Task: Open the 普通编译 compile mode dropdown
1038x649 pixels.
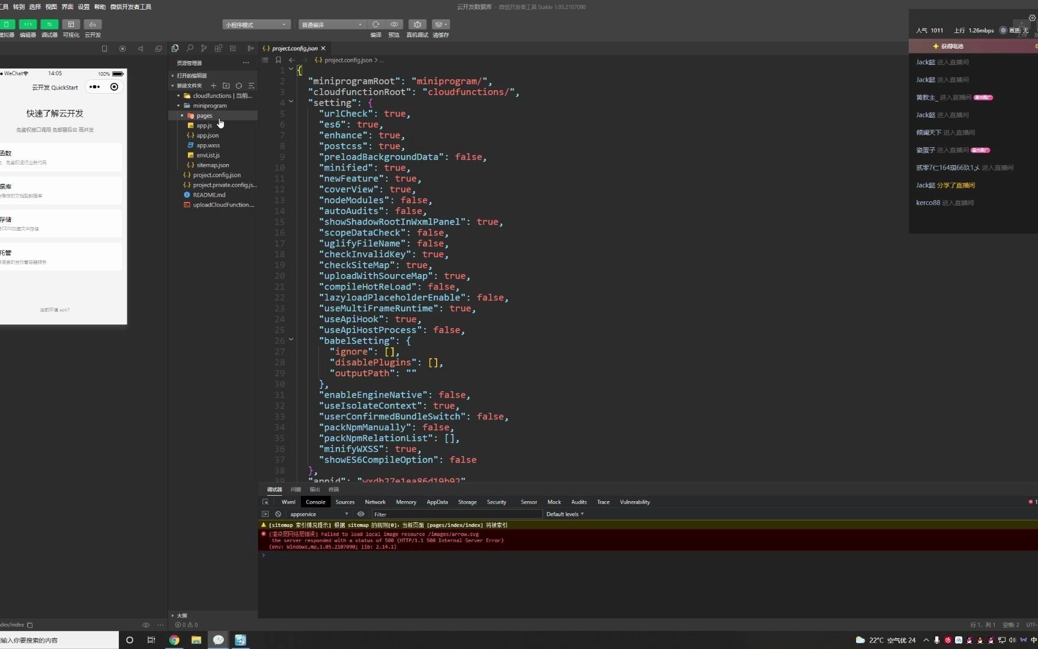Action: point(332,25)
